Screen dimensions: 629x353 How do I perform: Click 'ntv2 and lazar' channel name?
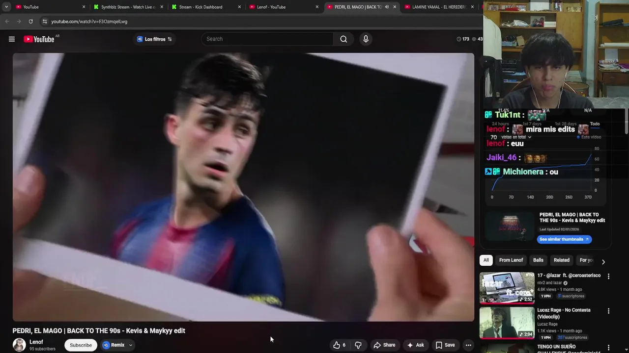coord(549,283)
